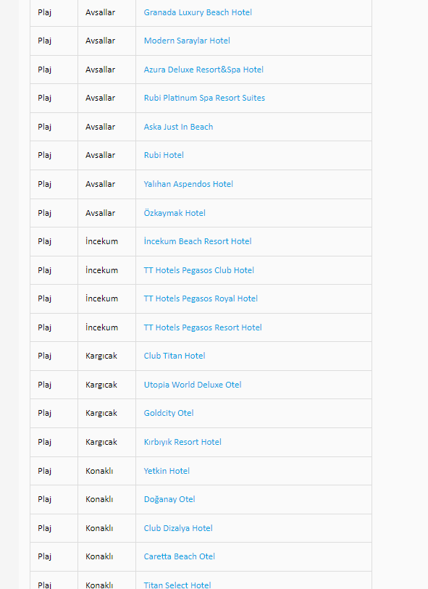The height and width of the screenshot is (589, 428).
Task: Select Avsallar cell beside Aska Just In Beach
Action: [106, 127]
